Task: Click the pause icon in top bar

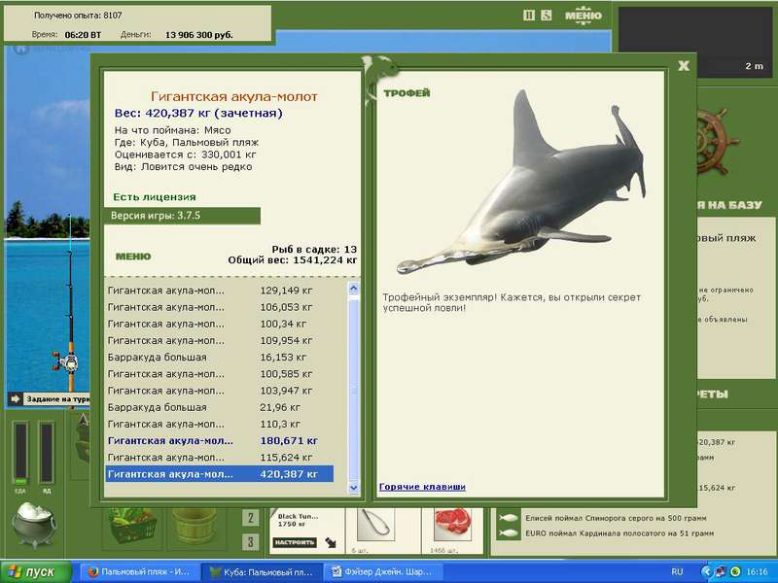Action: click(x=529, y=16)
